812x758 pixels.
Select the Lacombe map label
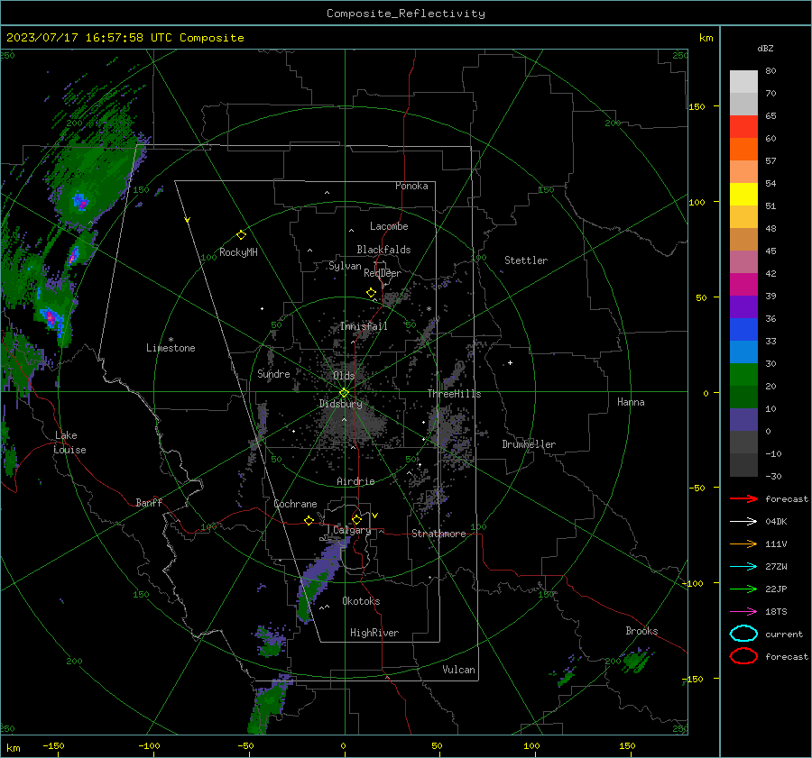click(x=389, y=226)
